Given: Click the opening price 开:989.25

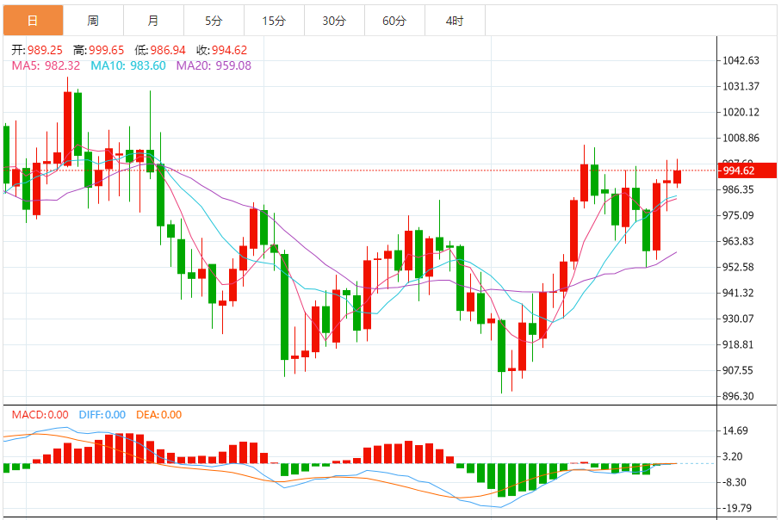Looking at the screenshot, I should [37, 50].
